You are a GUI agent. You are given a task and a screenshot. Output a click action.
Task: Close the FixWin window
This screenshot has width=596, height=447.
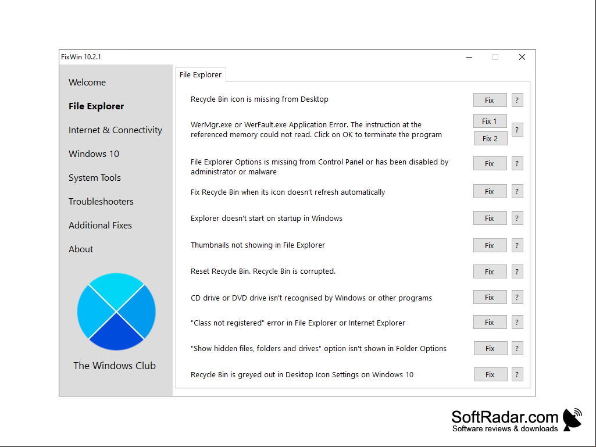coord(522,57)
